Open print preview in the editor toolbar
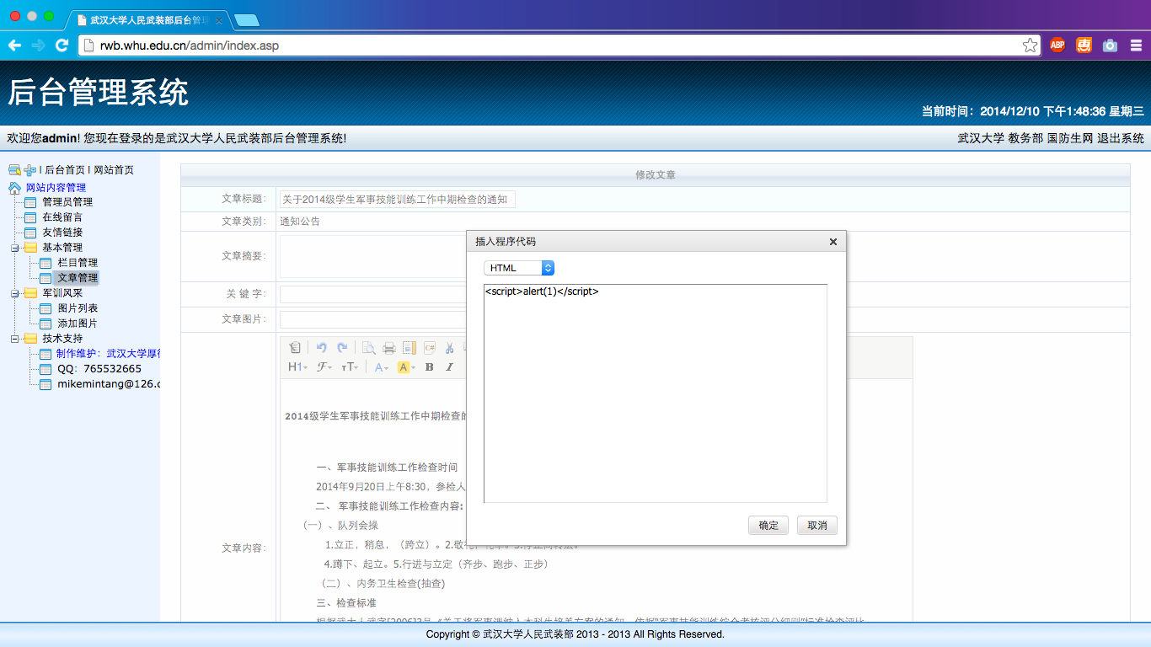 pos(369,347)
